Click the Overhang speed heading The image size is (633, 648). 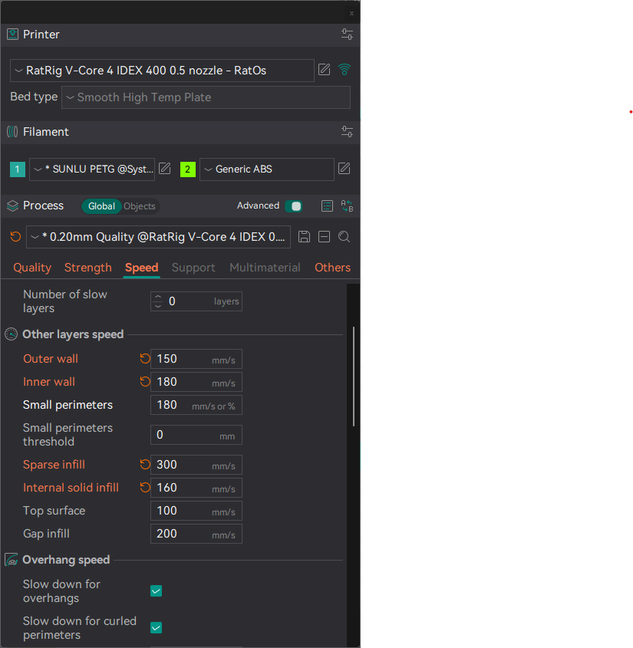point(66,560)
